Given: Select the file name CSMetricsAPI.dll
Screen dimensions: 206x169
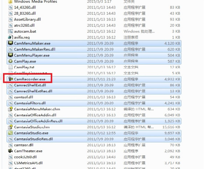Looking at the screenshot, I should 28,163.
